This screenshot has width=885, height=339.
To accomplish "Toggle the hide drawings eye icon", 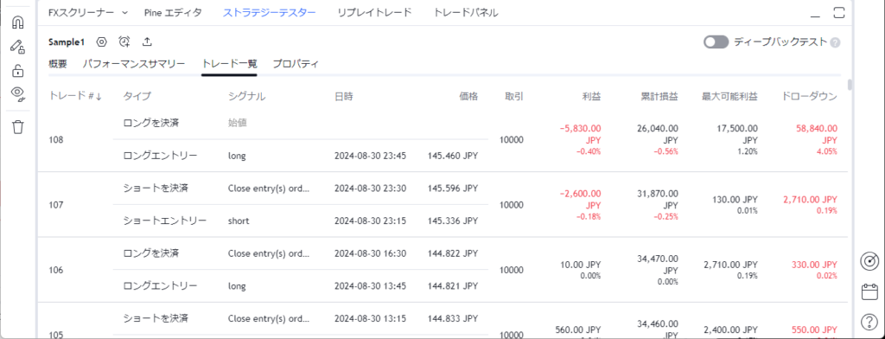I will coord(18,93).
